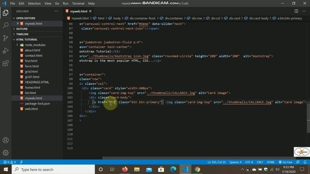This screenshot has width=310, height=174.
Task: Open the Explorer view in activity bar
Action: pyautogui.click(x=5, y=13)
